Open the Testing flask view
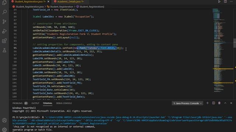The height and width of the screenshot is (132, 236). [4, 50]
